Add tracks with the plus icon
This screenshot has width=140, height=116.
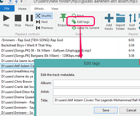pos(109,18)
